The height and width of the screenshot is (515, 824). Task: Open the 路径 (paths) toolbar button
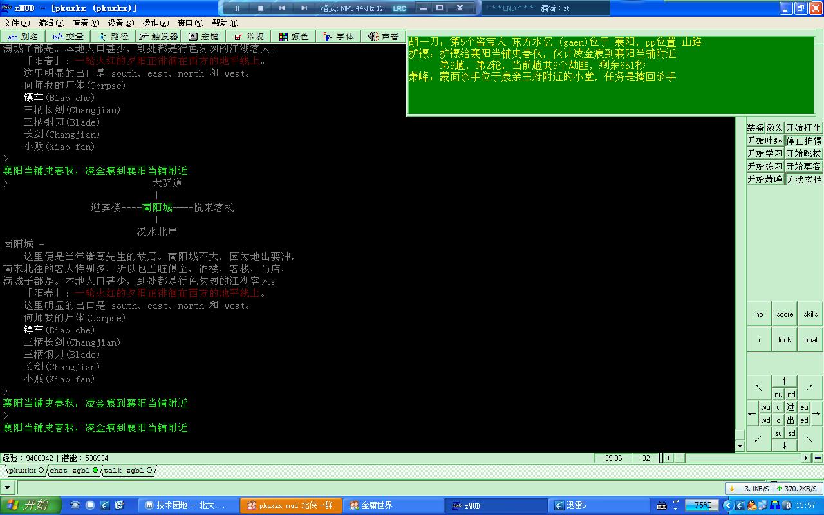pyautogui.click(x=113, y=37)
